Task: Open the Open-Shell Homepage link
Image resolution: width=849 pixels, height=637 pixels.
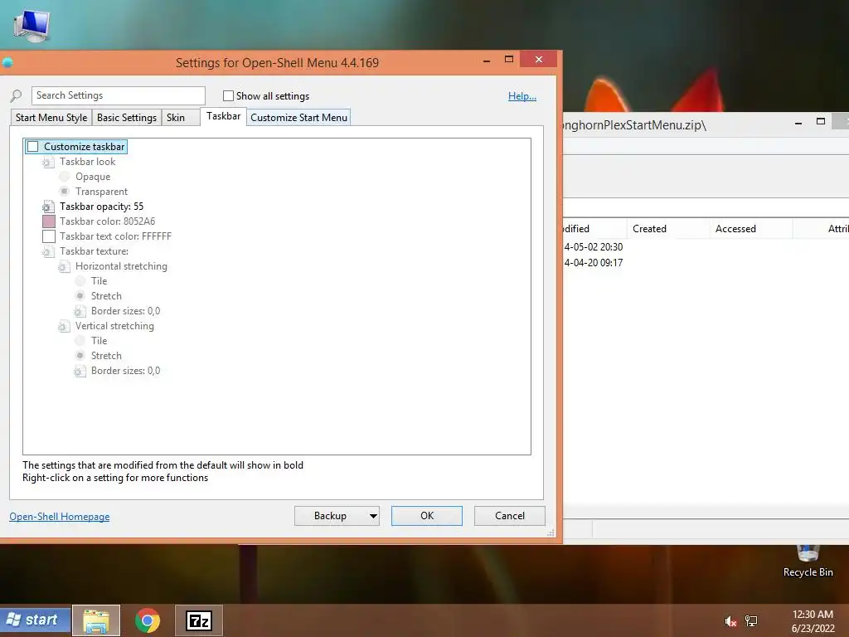Action: point(60,517)
